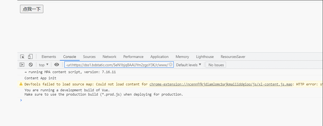Open the xl-content.js.map chrome-extension link
Viewport: 323px width, 126px height.
[221, 84]
